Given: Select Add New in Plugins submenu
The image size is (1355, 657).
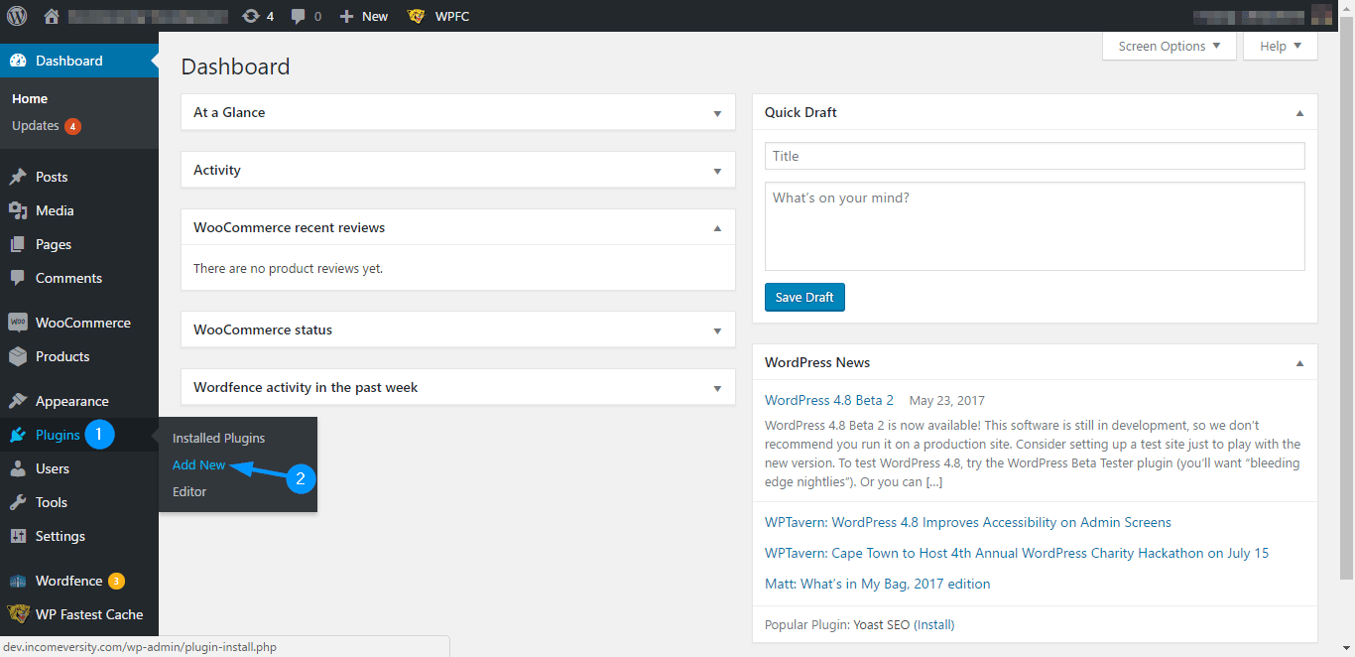Looking at the screenshot, I should [199, 464].
